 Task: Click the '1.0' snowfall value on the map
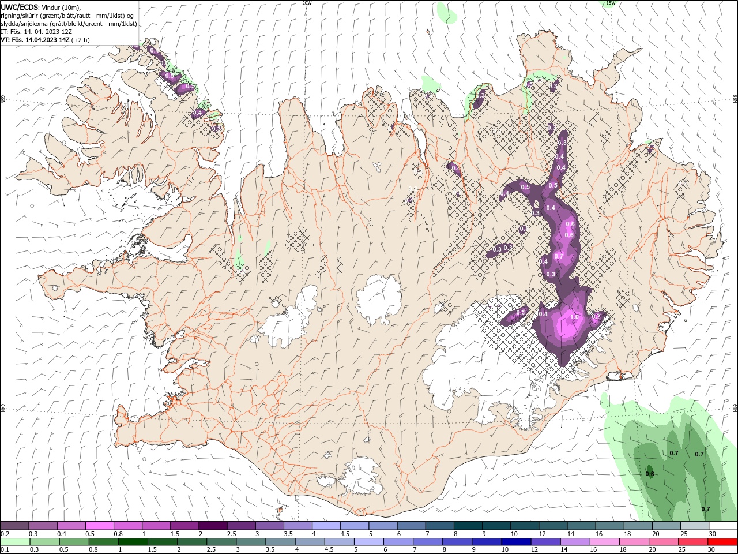click(x=574, y=317)
